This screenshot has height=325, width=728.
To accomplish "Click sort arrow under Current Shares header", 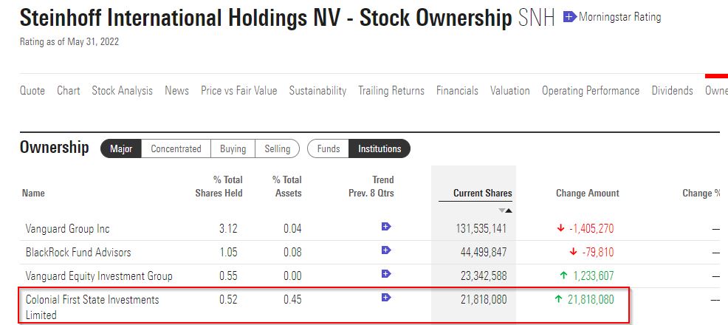I will (505, 210).
